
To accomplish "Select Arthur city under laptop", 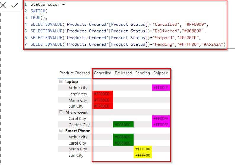I will point(78,88).
